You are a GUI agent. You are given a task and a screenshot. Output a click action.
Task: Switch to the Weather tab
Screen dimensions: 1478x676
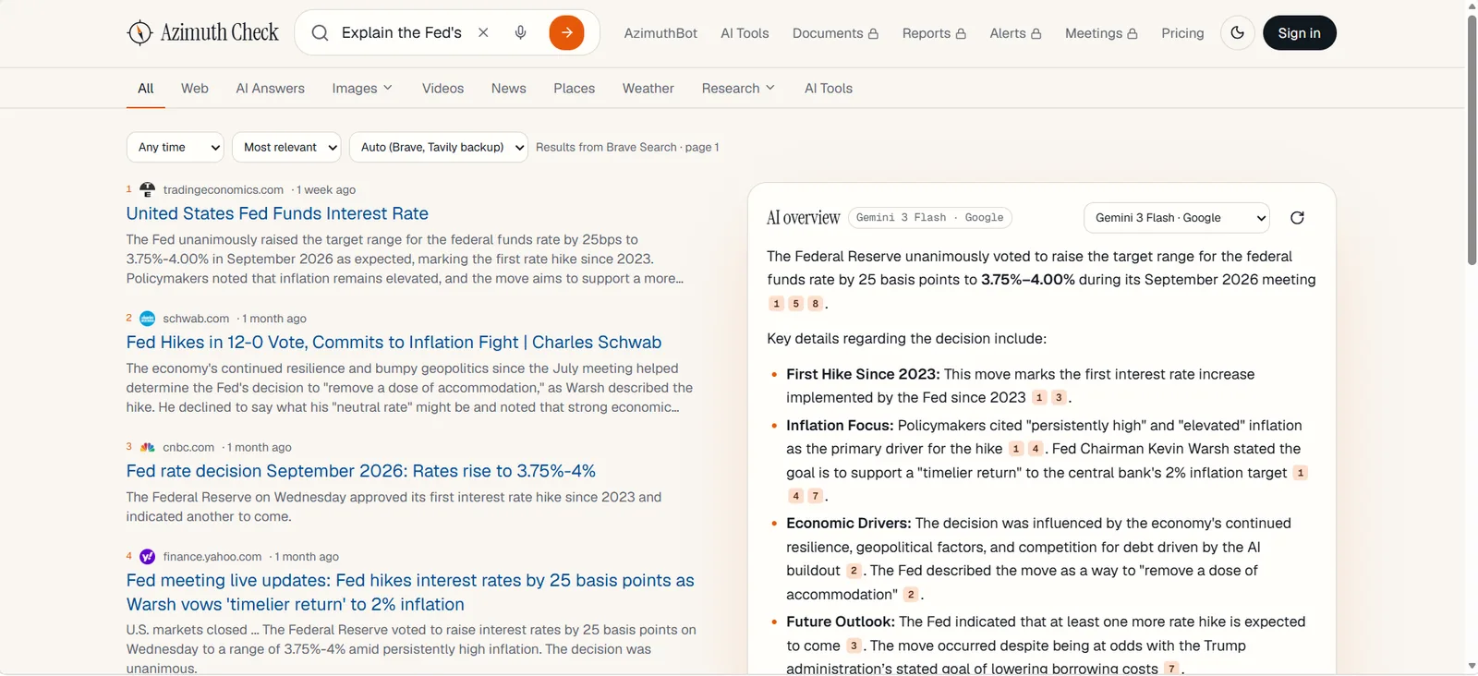(648, 89)
